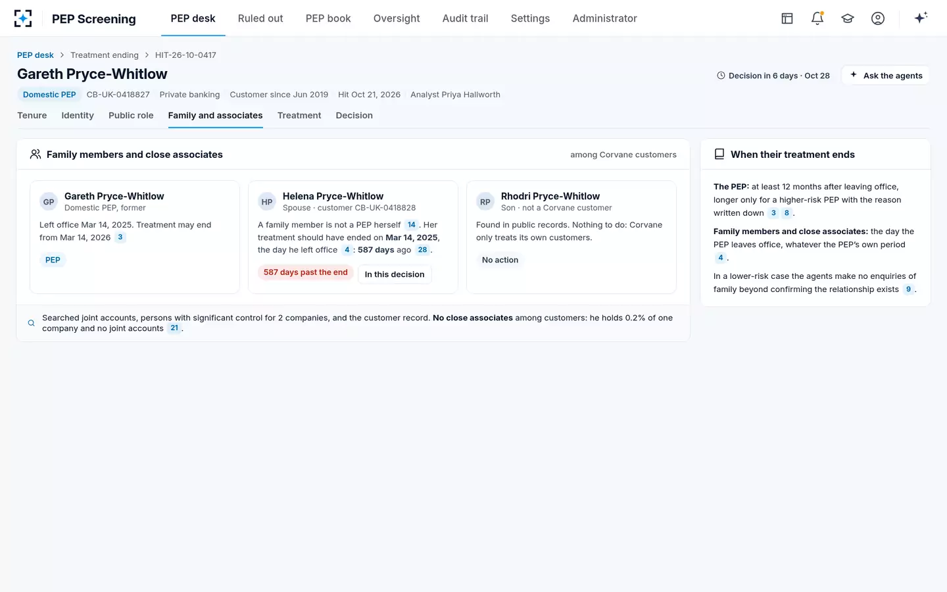Open the user account profile icon
Viewport: 947px width, 592px height.
point(878,18)
